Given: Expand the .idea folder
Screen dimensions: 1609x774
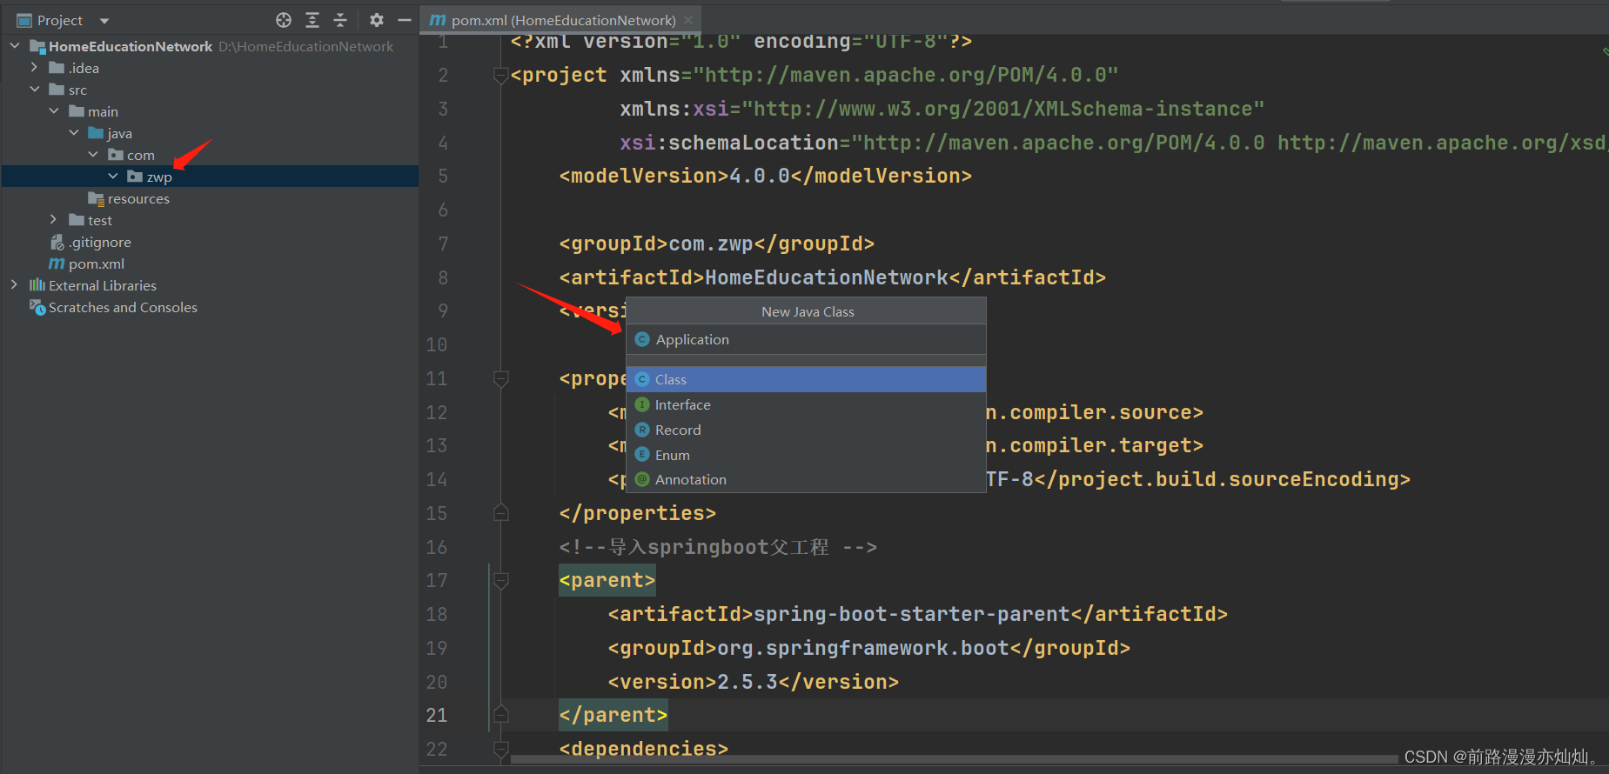Looking at the screenshot, I should pos(34,67).
